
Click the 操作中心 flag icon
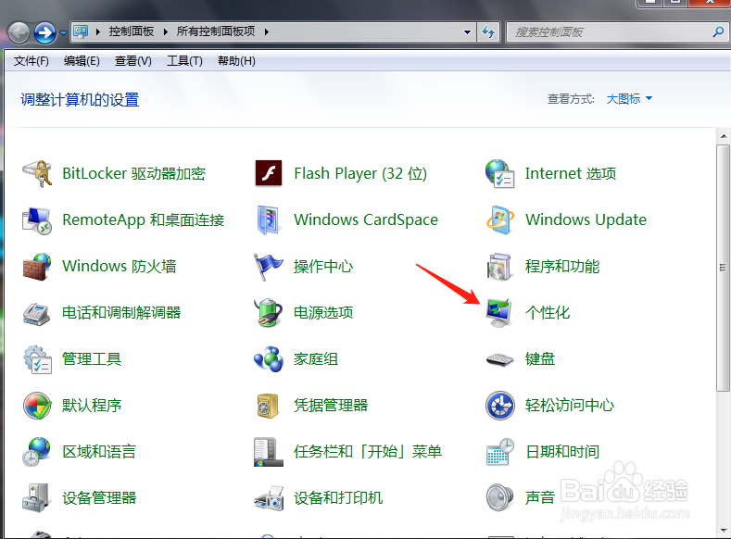pos(268,267)
